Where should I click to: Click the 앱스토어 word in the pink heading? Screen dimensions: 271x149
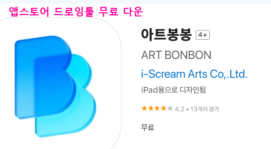(x=29, y=12)
